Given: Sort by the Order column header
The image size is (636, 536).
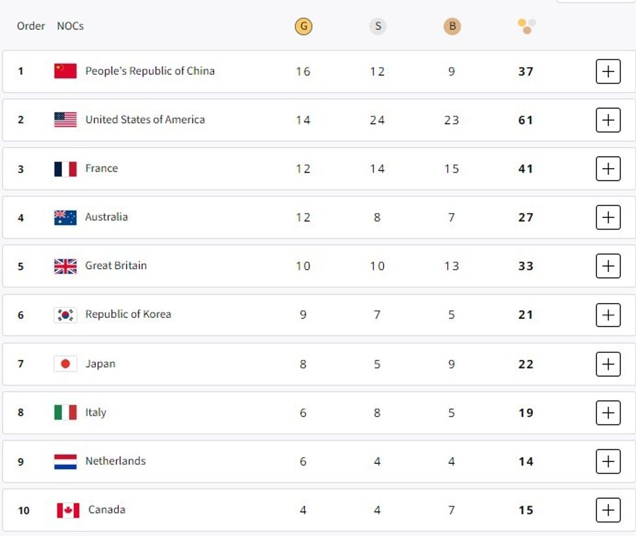Looking at the screenshot, I should (x=31, y=26).
